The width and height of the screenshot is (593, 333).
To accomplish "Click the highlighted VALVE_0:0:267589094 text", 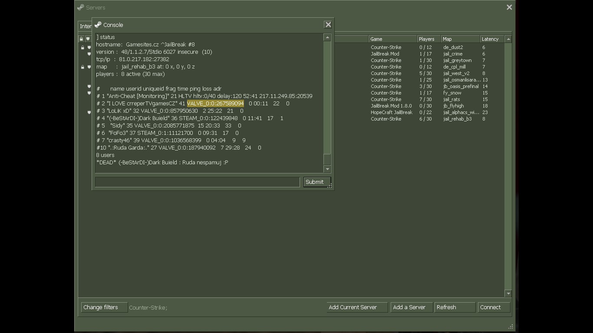I will (x=215, y=104).
